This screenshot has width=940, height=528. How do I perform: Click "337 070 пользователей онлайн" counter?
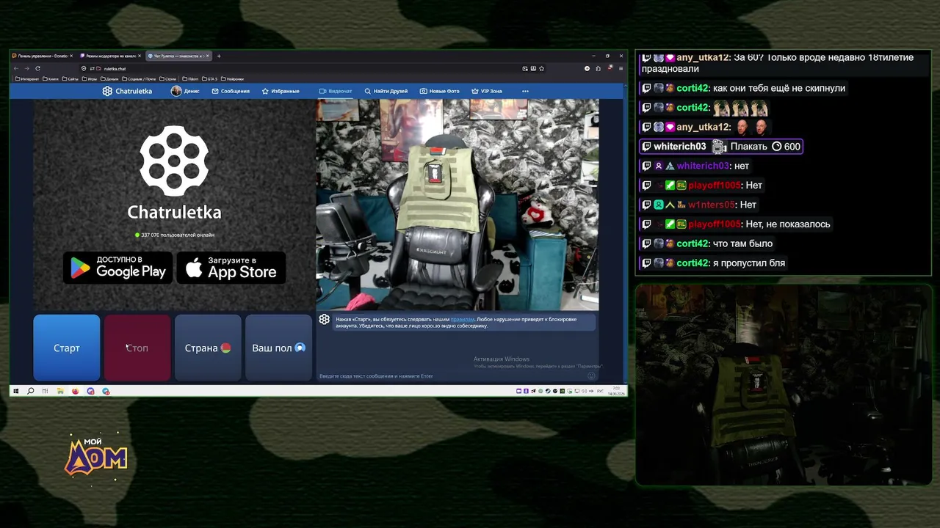[175, 235]
